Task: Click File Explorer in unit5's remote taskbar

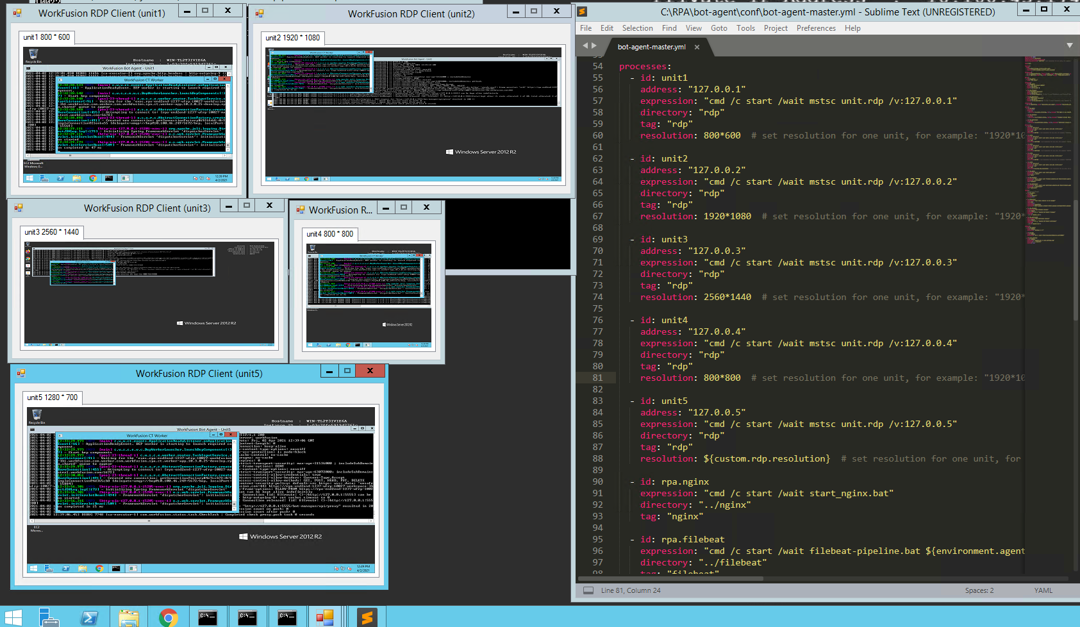Action: tap(82, 568)
